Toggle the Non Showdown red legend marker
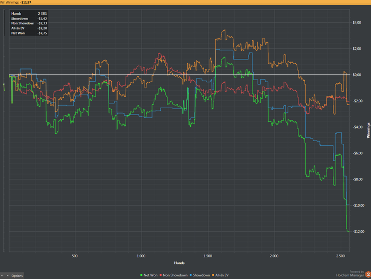This screenshot has height=279, width=371. [161, 275]
